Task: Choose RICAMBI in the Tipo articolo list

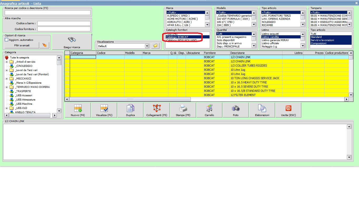Action: tap(281, 25)
